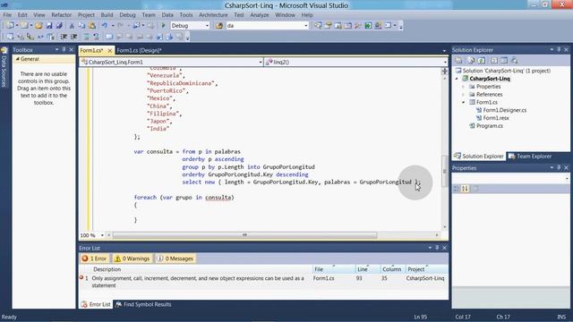Undo the last edit with the Undo icon
Image resolution: width=573 pixels, height=322 pixels.
pos(105,26)
